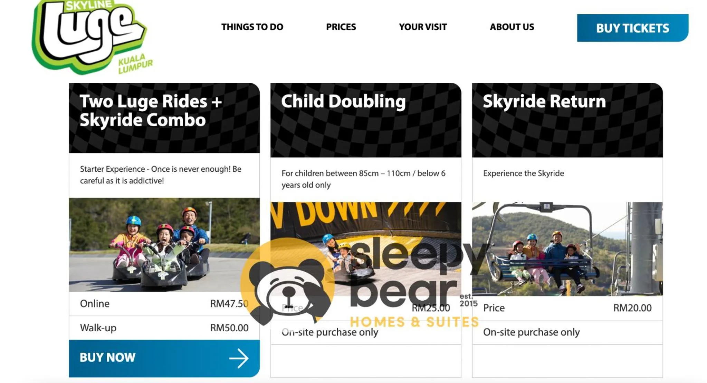Screen dimensions: 707x383
Task: Click the Homes & Suites watermark text
Action: tap(414, 322)
